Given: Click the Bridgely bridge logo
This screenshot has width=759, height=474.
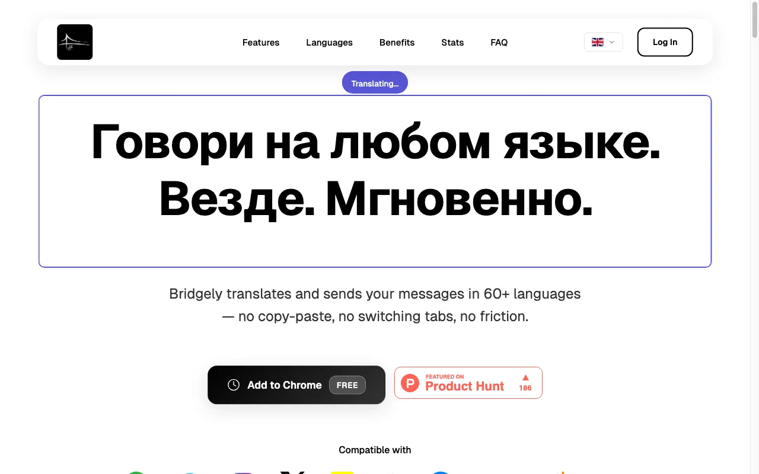Looking at the screenshot, I should pos(75,42).
